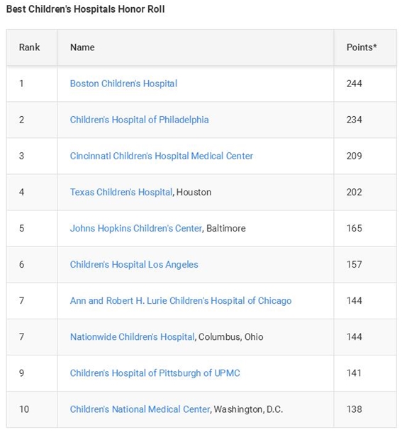Click the Points* column header

click(362, 47)
